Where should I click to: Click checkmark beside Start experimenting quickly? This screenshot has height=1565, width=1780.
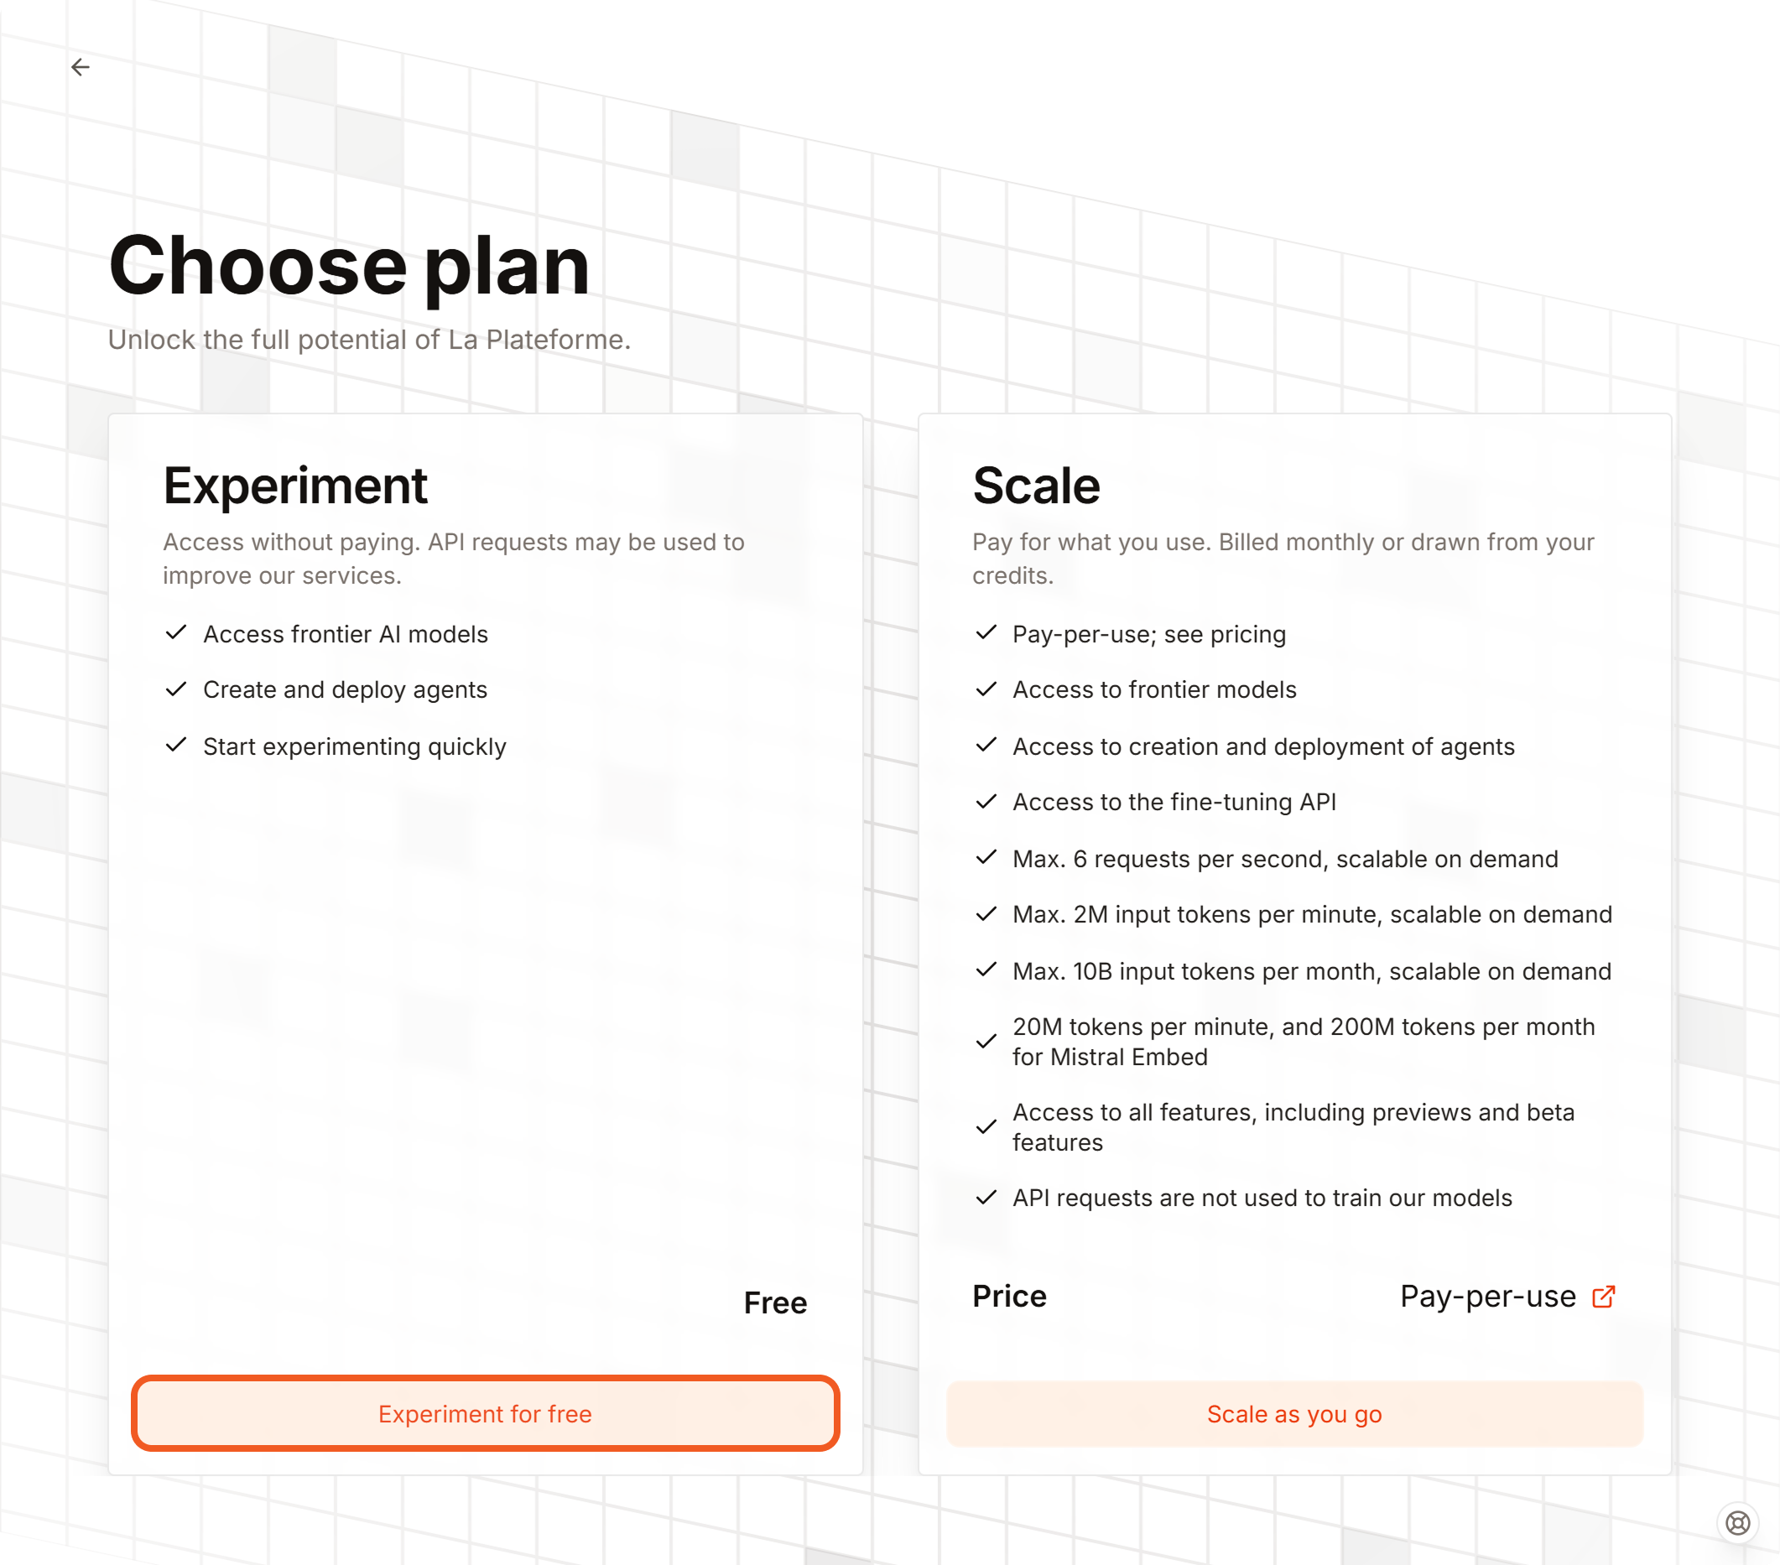(x=176, y=746)
